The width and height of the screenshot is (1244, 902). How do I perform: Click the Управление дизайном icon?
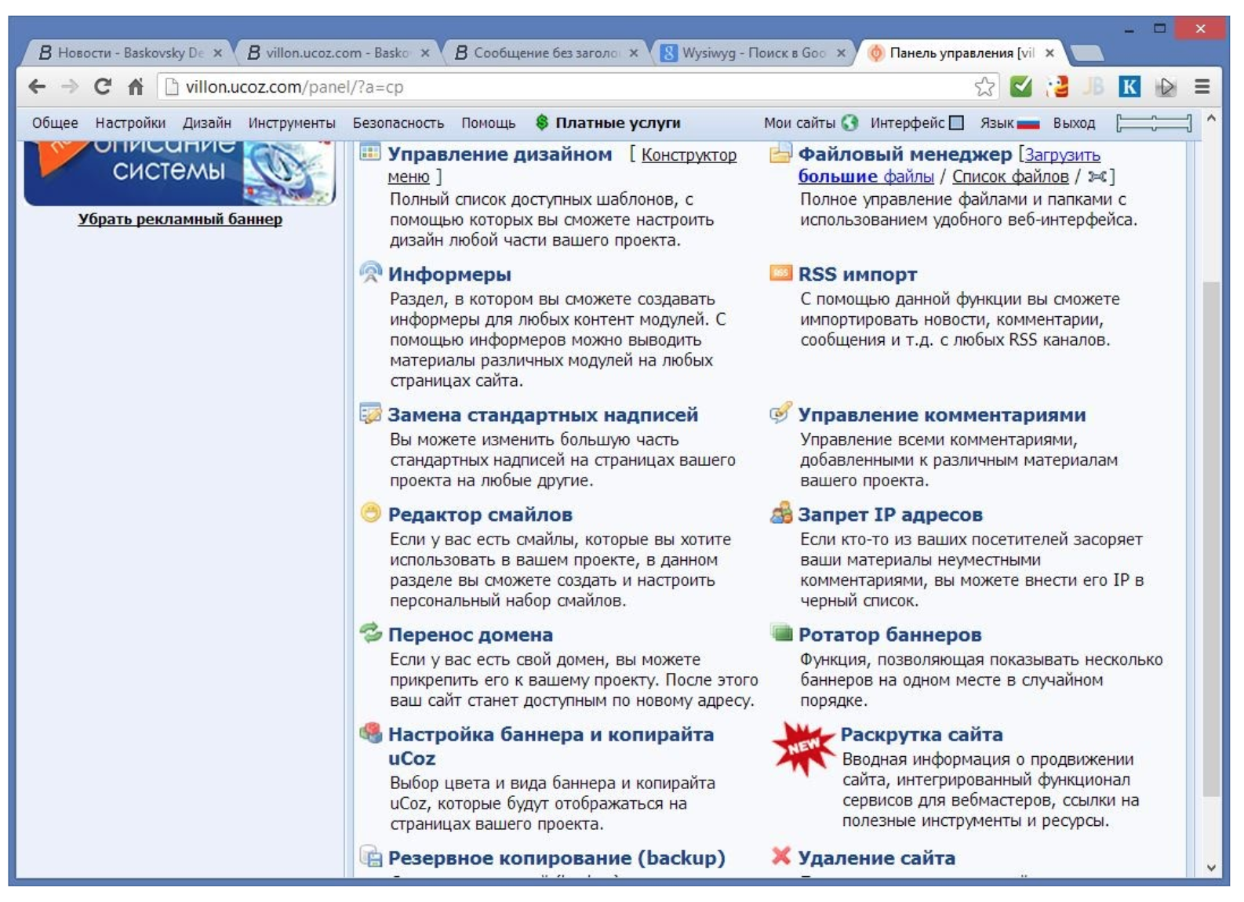370,152
